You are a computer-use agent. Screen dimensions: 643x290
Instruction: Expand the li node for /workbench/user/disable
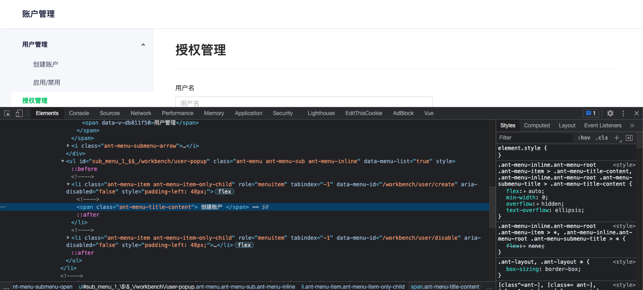68,237
